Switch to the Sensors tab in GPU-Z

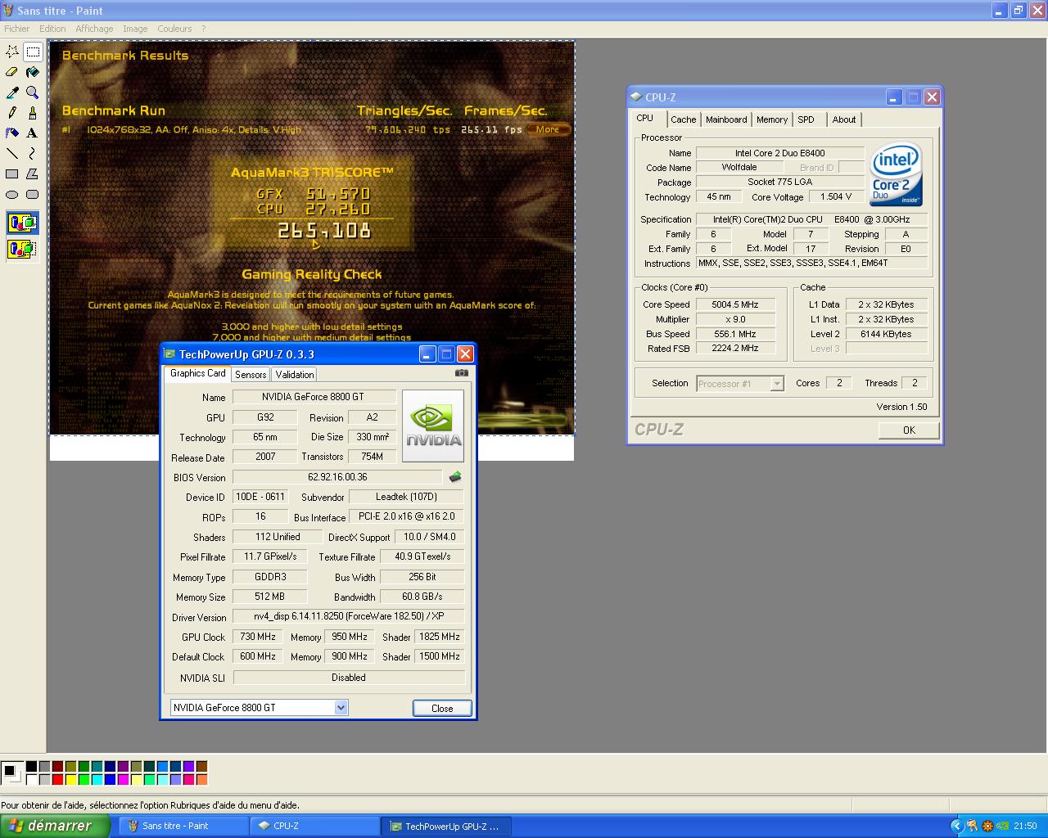point(251,374)
